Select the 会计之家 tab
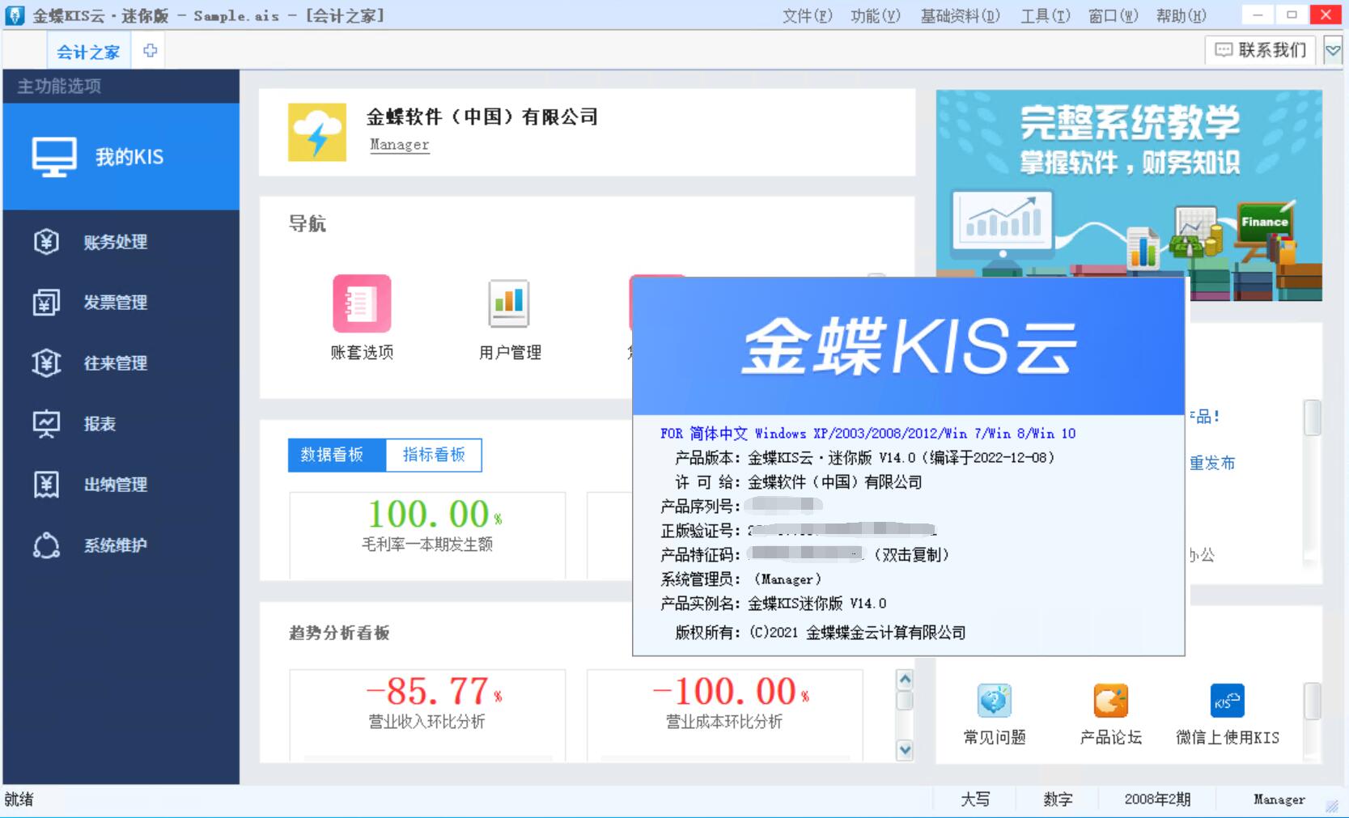This screenshot has height=818, width=1349. 88,53
